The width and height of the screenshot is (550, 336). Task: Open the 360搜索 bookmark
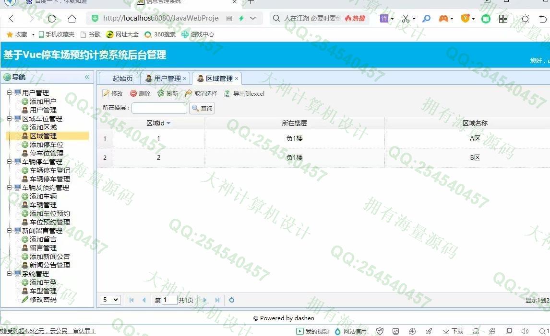click(160, 34)
